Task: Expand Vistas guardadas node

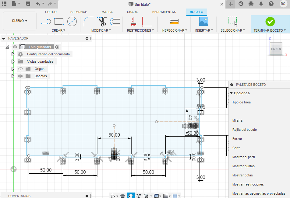Action: tap(13, 61)
